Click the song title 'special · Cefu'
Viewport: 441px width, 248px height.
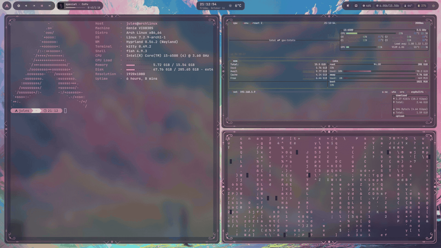[77, 4]
